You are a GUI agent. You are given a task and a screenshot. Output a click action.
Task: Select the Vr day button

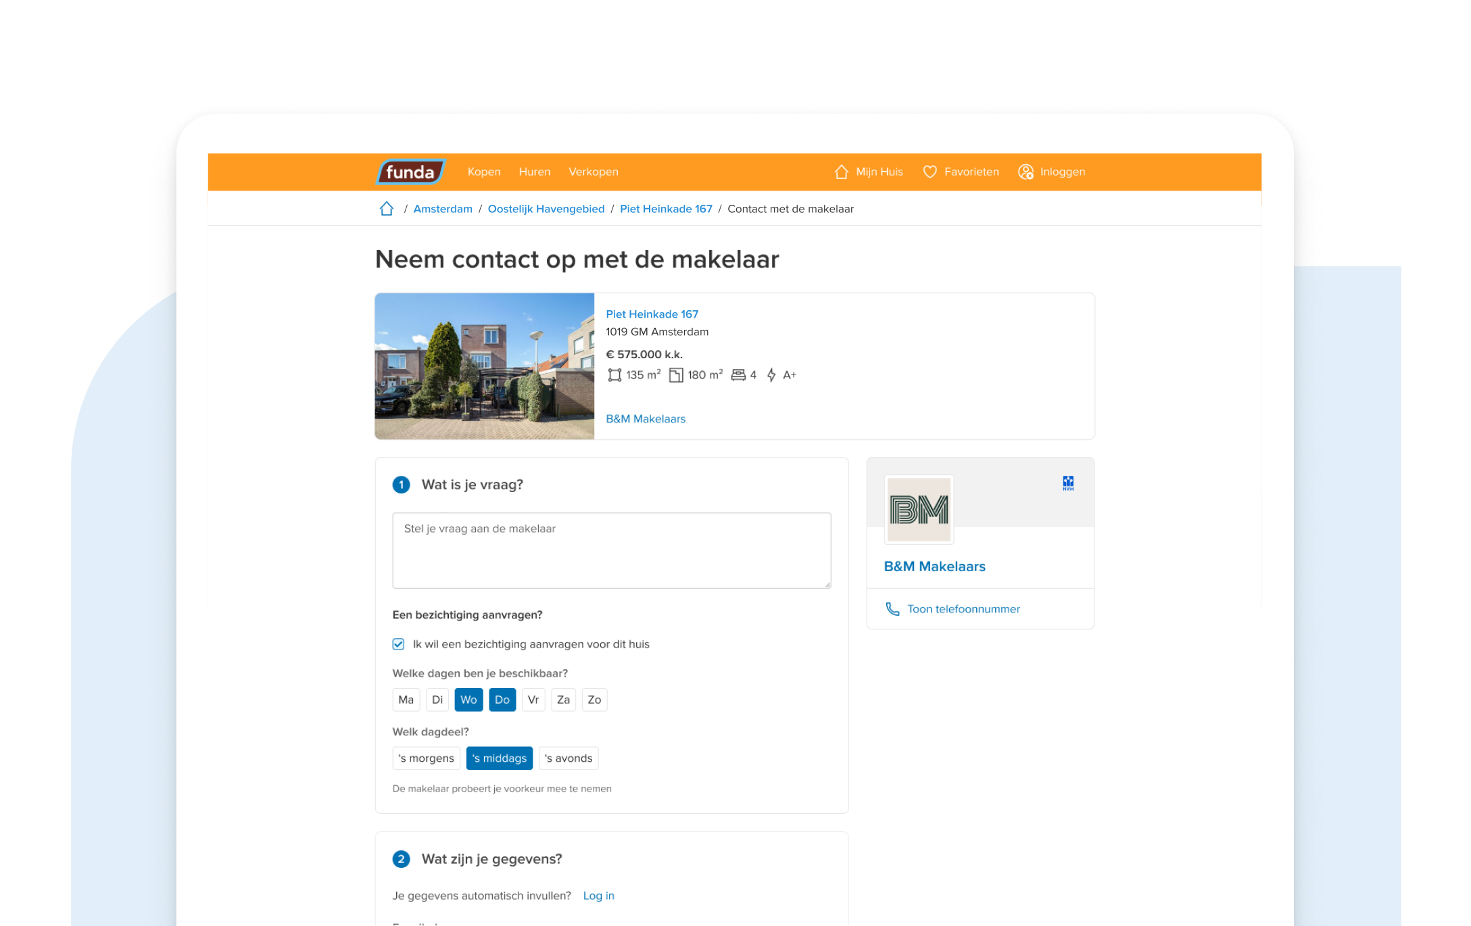coord(533,700)
